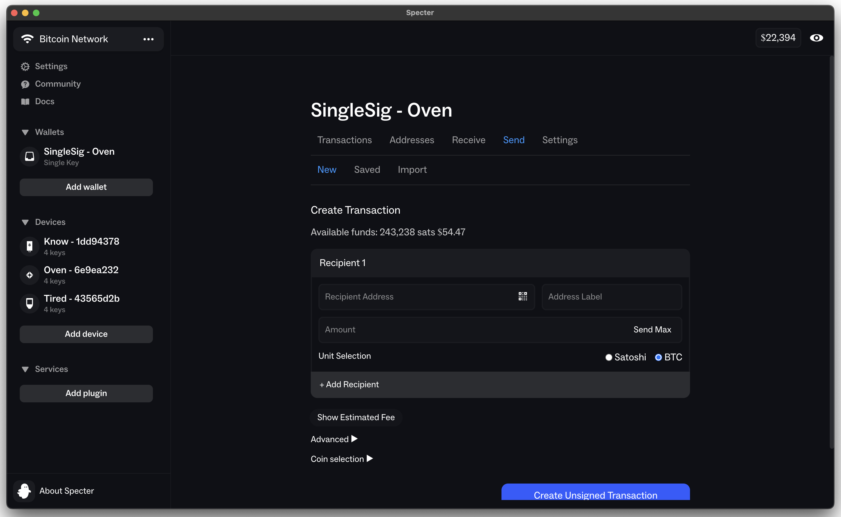
Task: Click the Community question-mark icon
Action: tap(25, 84)
